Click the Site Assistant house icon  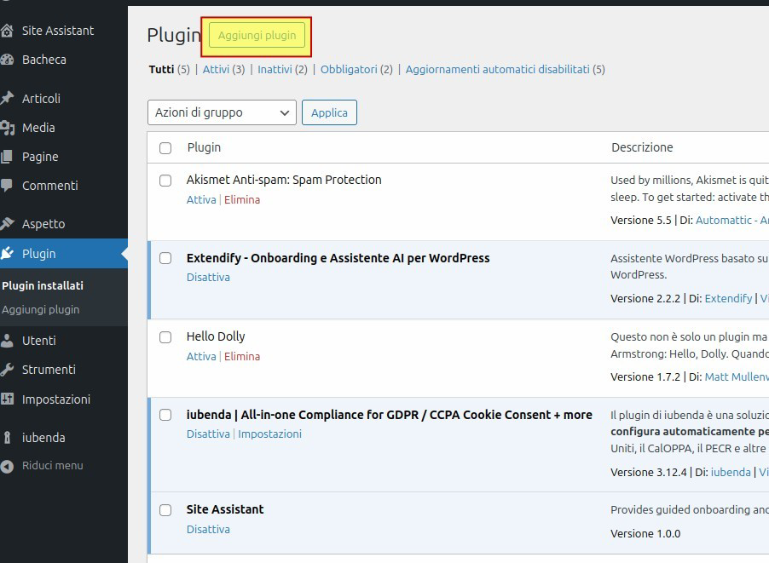click(8, 31)
